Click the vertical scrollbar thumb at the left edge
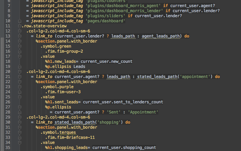The image size is (241, 151). [2, 94]
